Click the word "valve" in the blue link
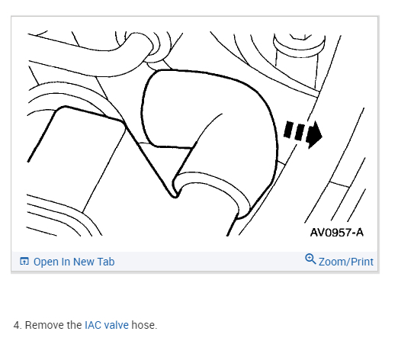 click(117, 325)
